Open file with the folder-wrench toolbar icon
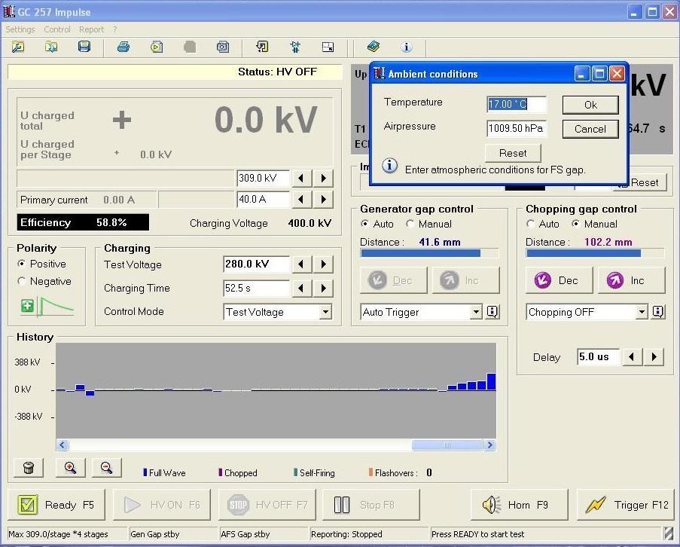680x547 pixels. click(x=18, y=47)
